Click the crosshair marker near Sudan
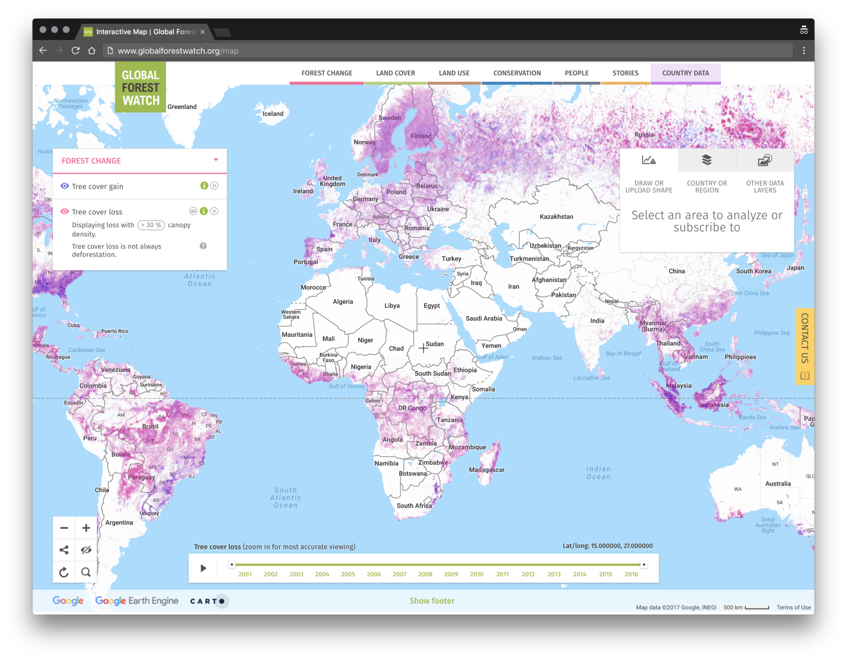This screenshot has width=847, height=661. click(x=423, y=348)
